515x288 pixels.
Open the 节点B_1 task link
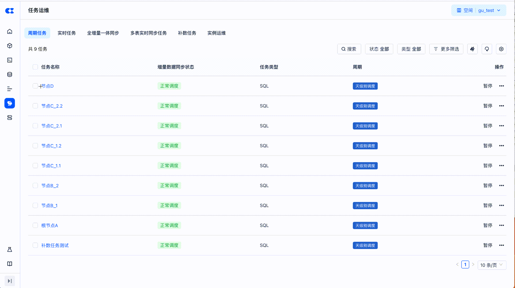(x=49, y=205)
